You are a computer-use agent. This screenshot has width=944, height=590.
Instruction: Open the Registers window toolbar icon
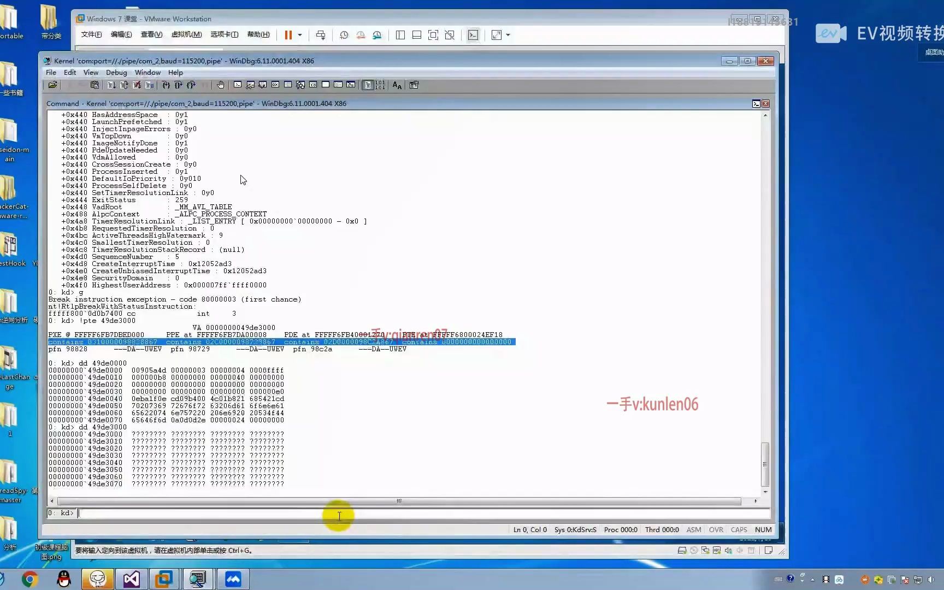coord(275,85)
